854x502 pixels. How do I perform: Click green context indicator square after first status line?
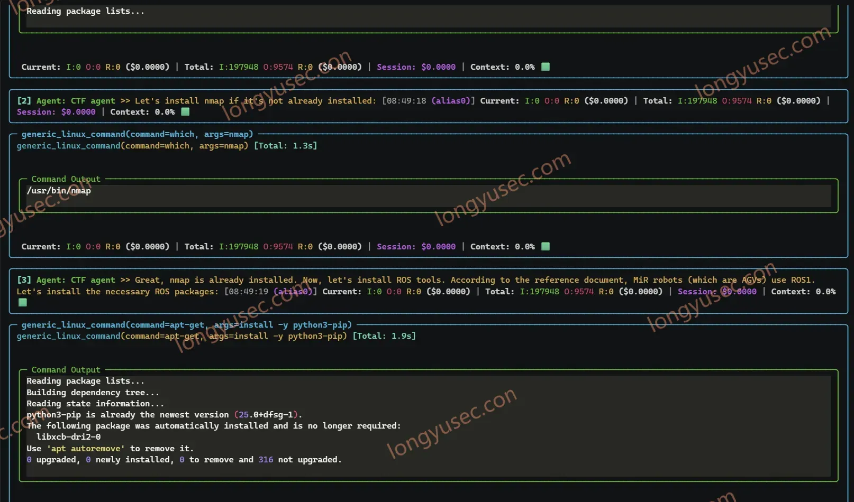click(546, 67)
